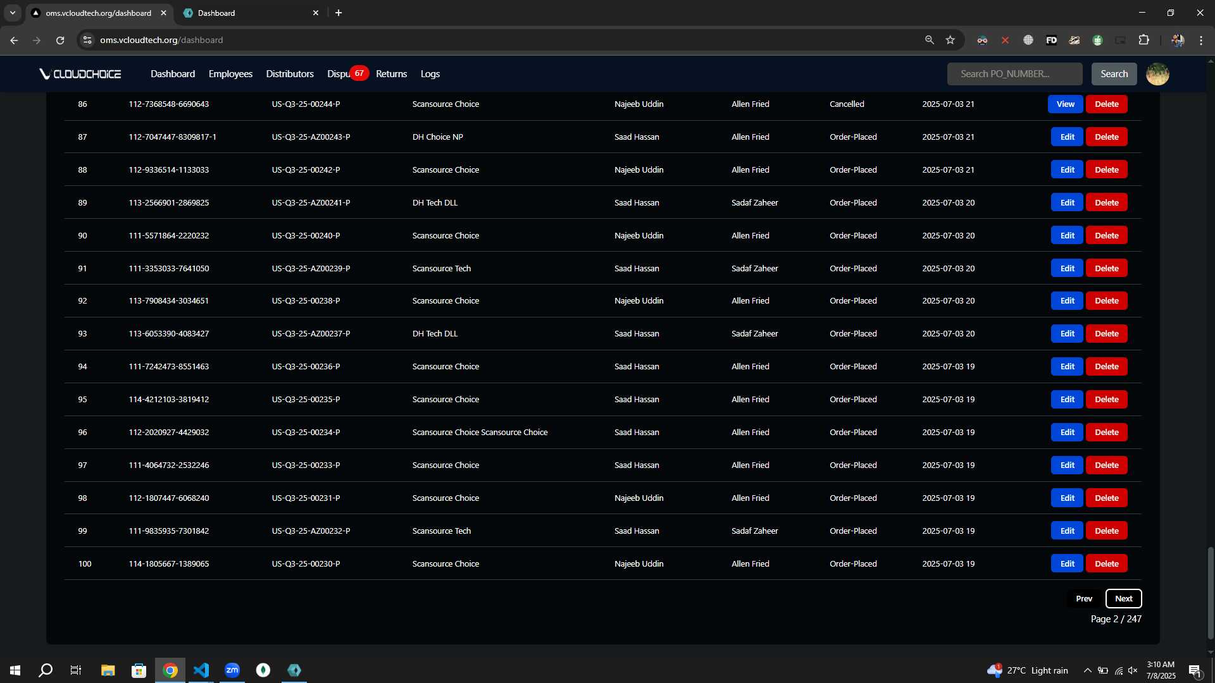Click the Cancelled status in row 86

[847, 104]
